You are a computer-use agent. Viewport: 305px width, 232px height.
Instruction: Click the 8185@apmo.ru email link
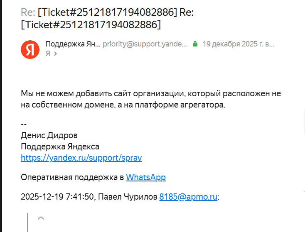[188, 197]
